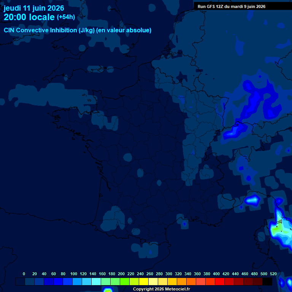
Task: Click the legend value "260"
Action: point(150,274)
